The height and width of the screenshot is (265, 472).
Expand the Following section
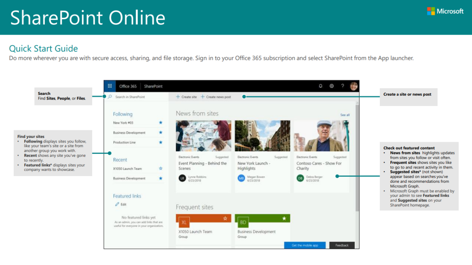coord(122,114)
